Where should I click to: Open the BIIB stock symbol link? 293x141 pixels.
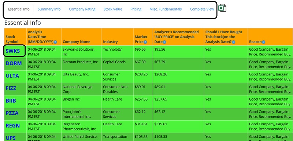click(x=11, y=101)
